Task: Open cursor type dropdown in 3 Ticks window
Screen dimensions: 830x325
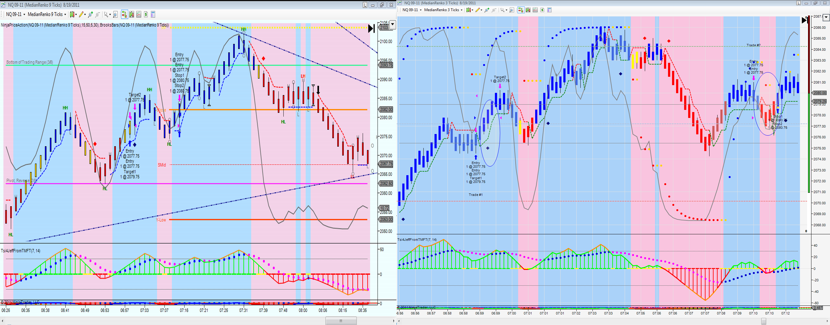Action: pos(504,10)
